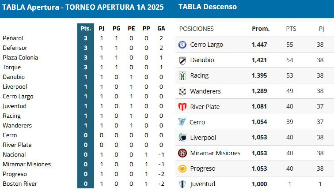Click the Progreso club crest icon
The height and width of the screenshot is (191, 334).
click(x=182, y=169)
